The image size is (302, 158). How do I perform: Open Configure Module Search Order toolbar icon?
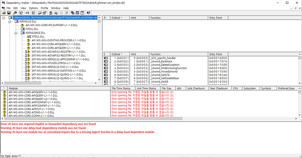56,13
